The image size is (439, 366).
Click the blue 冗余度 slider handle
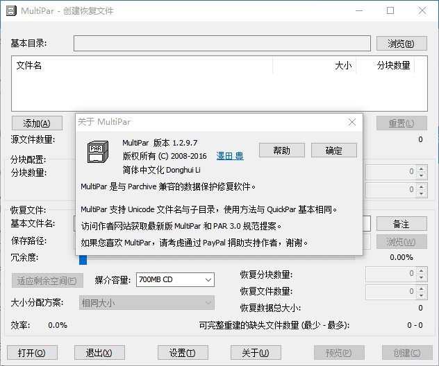click(x=83, y=259)
